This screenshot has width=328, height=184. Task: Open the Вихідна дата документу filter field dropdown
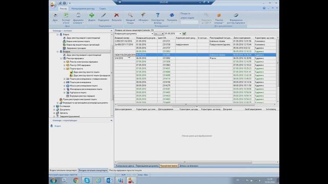click(152, 34)
